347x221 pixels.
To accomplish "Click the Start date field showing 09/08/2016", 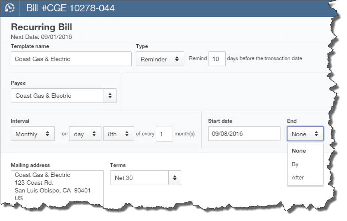I will tap(244, 134).
